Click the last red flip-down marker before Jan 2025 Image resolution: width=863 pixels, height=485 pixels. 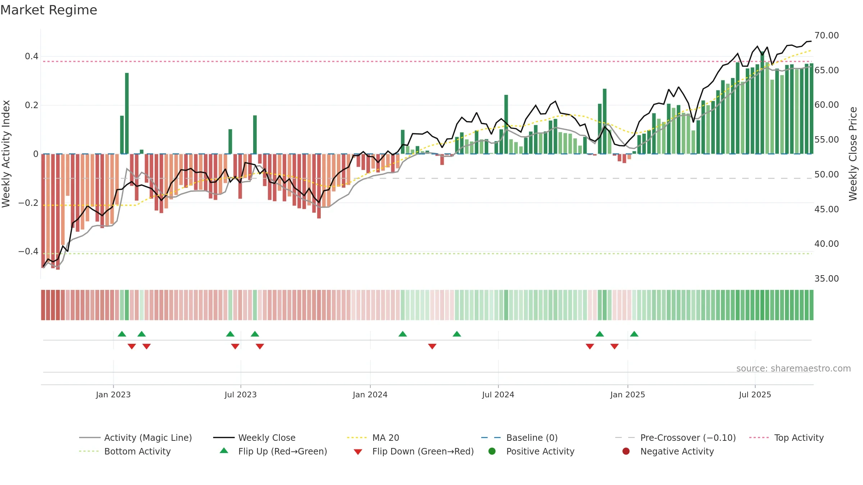coord(615,346)
